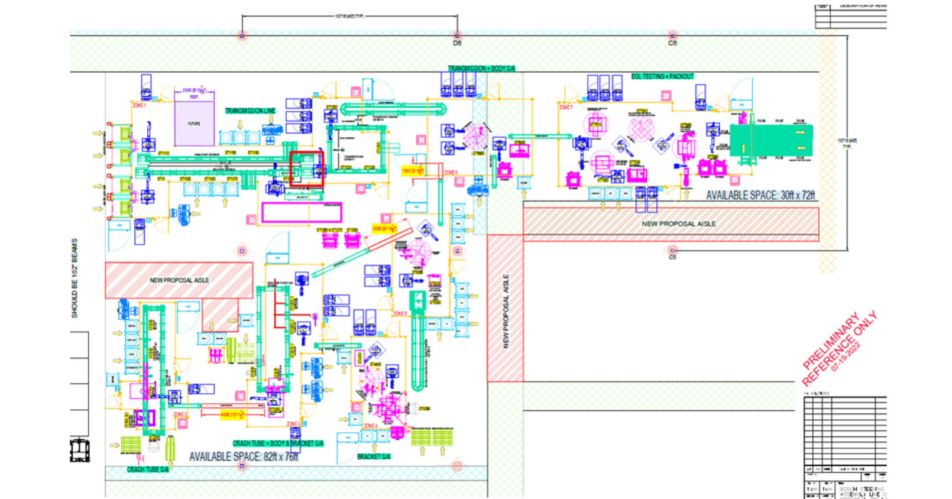This screenshot has height=499, width=952.
Task: Click the ZONE 5 label
Action: (x=400, y=313)
